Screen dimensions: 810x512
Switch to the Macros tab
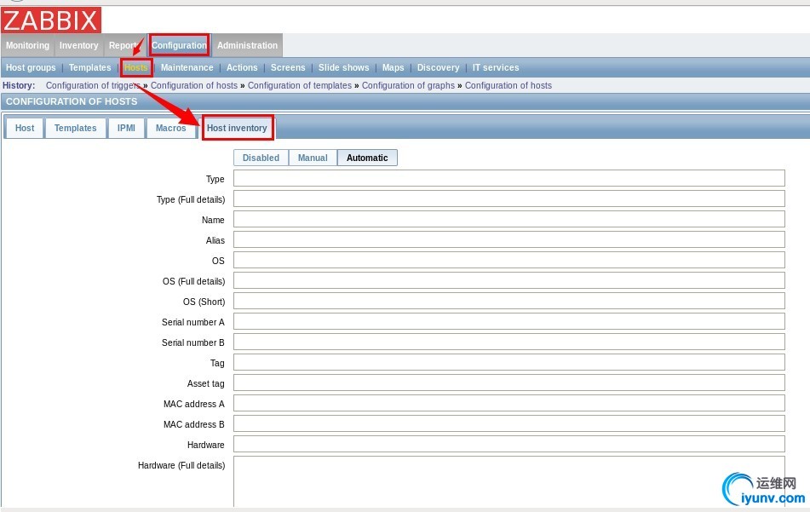tap(171, 128)
